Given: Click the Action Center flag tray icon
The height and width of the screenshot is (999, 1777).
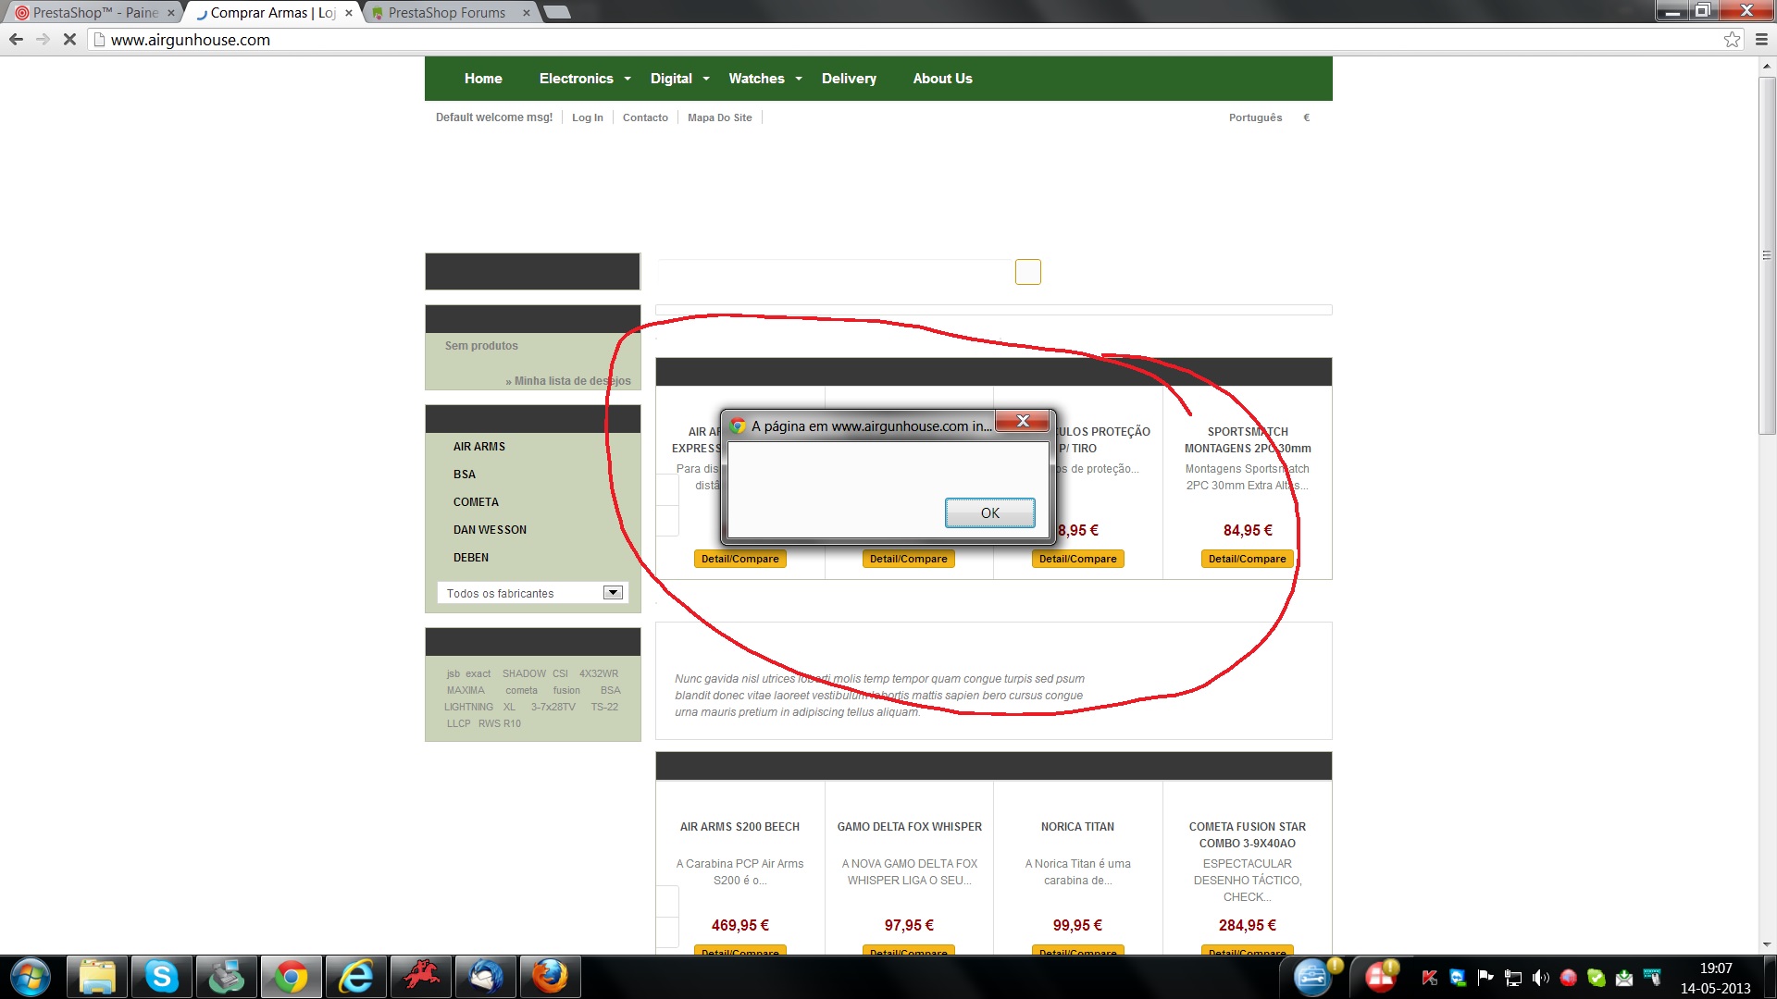Looking at the screenshot, I should tap(1485, 978).
